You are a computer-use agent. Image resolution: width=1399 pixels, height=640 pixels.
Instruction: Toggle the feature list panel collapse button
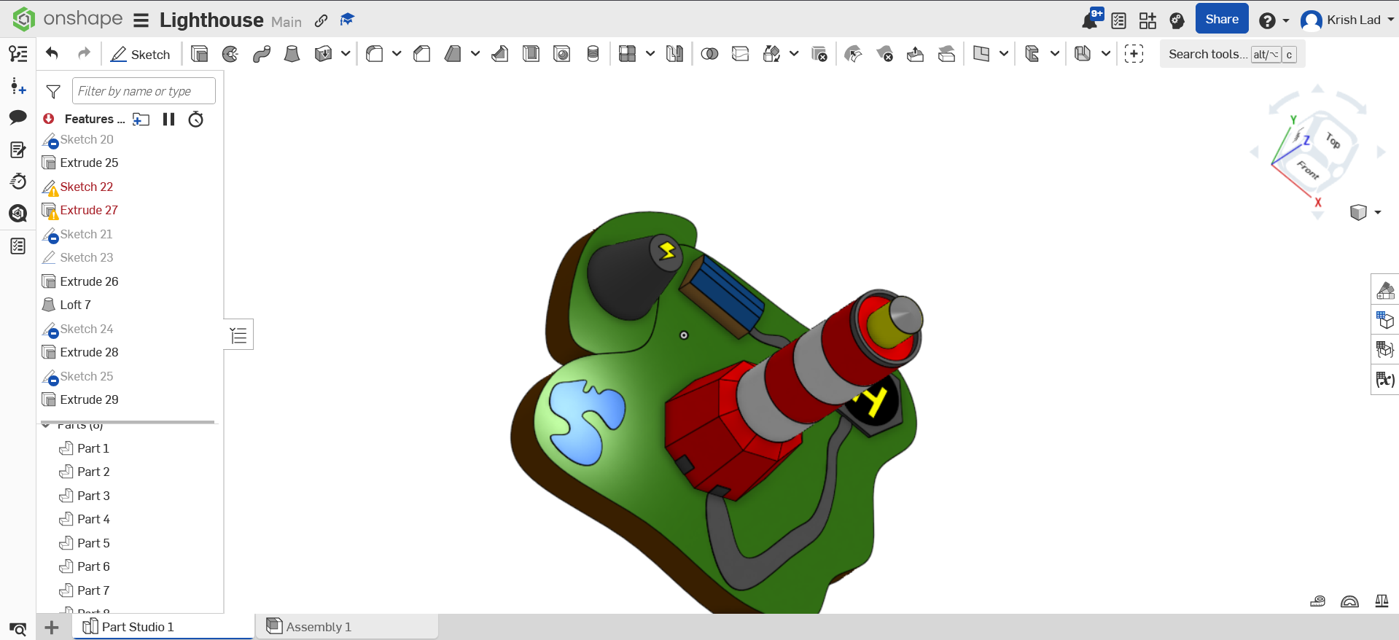(238, 335)
